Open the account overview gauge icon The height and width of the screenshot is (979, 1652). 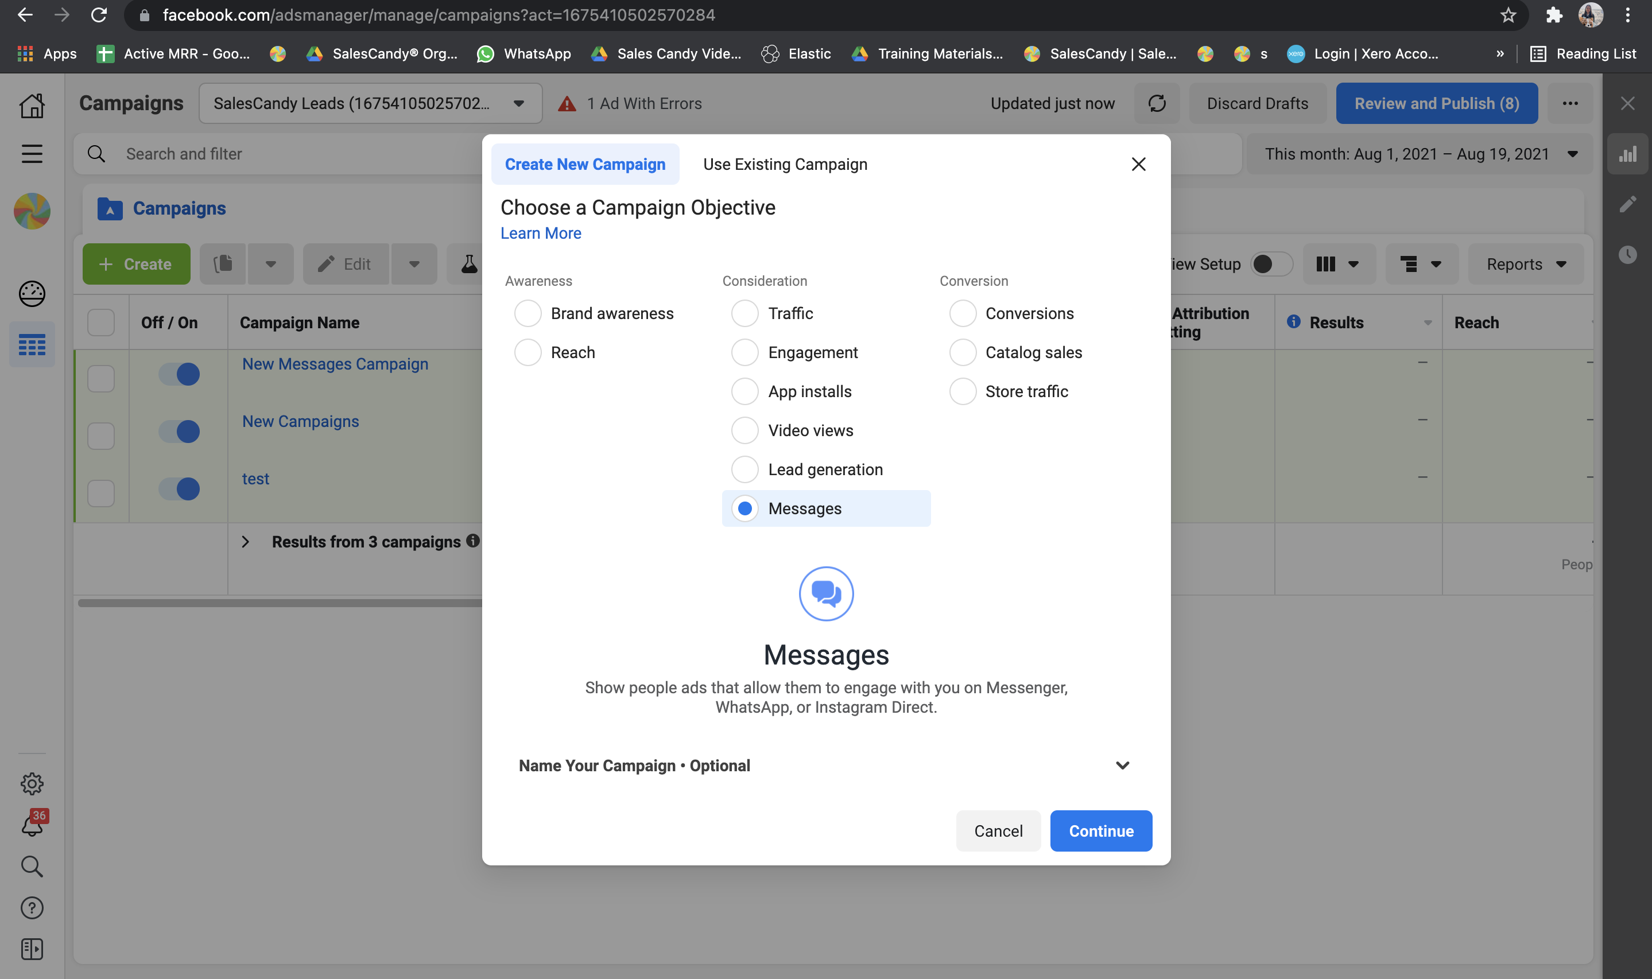pos(32,294)
